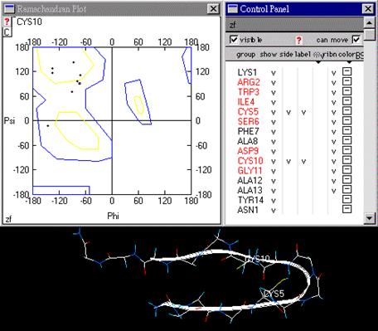378x331 pixels.
Task: Click the Control Panel scrollbar down arrow
Action: tap(370, 218)
